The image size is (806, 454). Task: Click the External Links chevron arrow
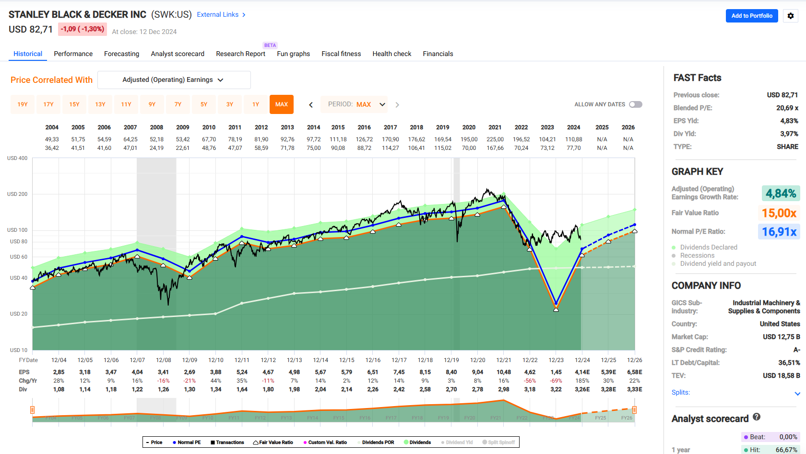coord(244,15)
